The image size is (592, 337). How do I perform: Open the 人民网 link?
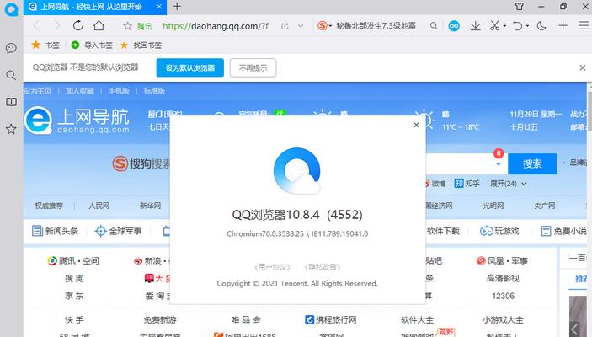coord(99,206)
